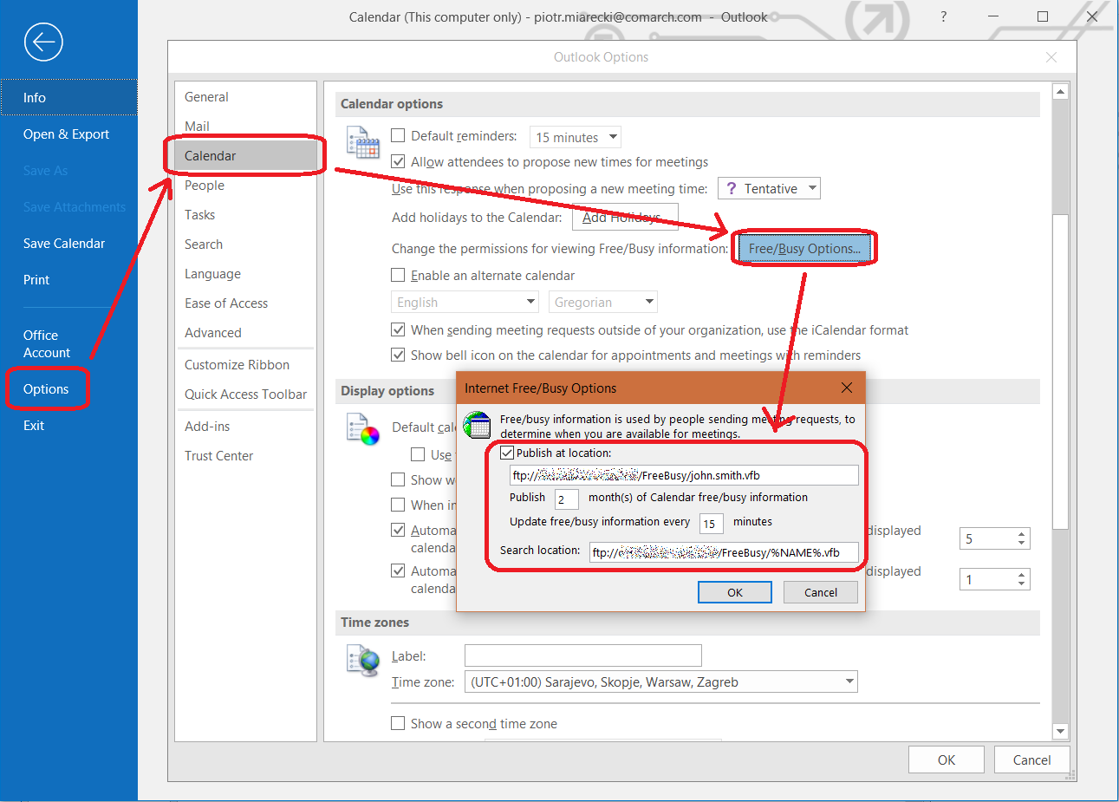
Task: Open Office Account page
Action: coord(68,344)
